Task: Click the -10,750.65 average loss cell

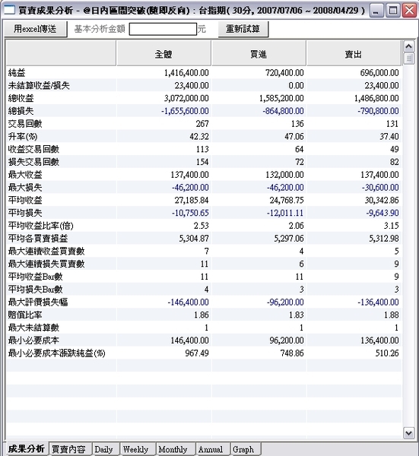Action: click(x=190, y=213)
